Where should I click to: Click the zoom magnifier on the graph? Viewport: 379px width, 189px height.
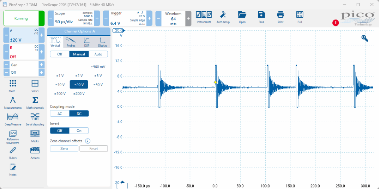point(365,38)
